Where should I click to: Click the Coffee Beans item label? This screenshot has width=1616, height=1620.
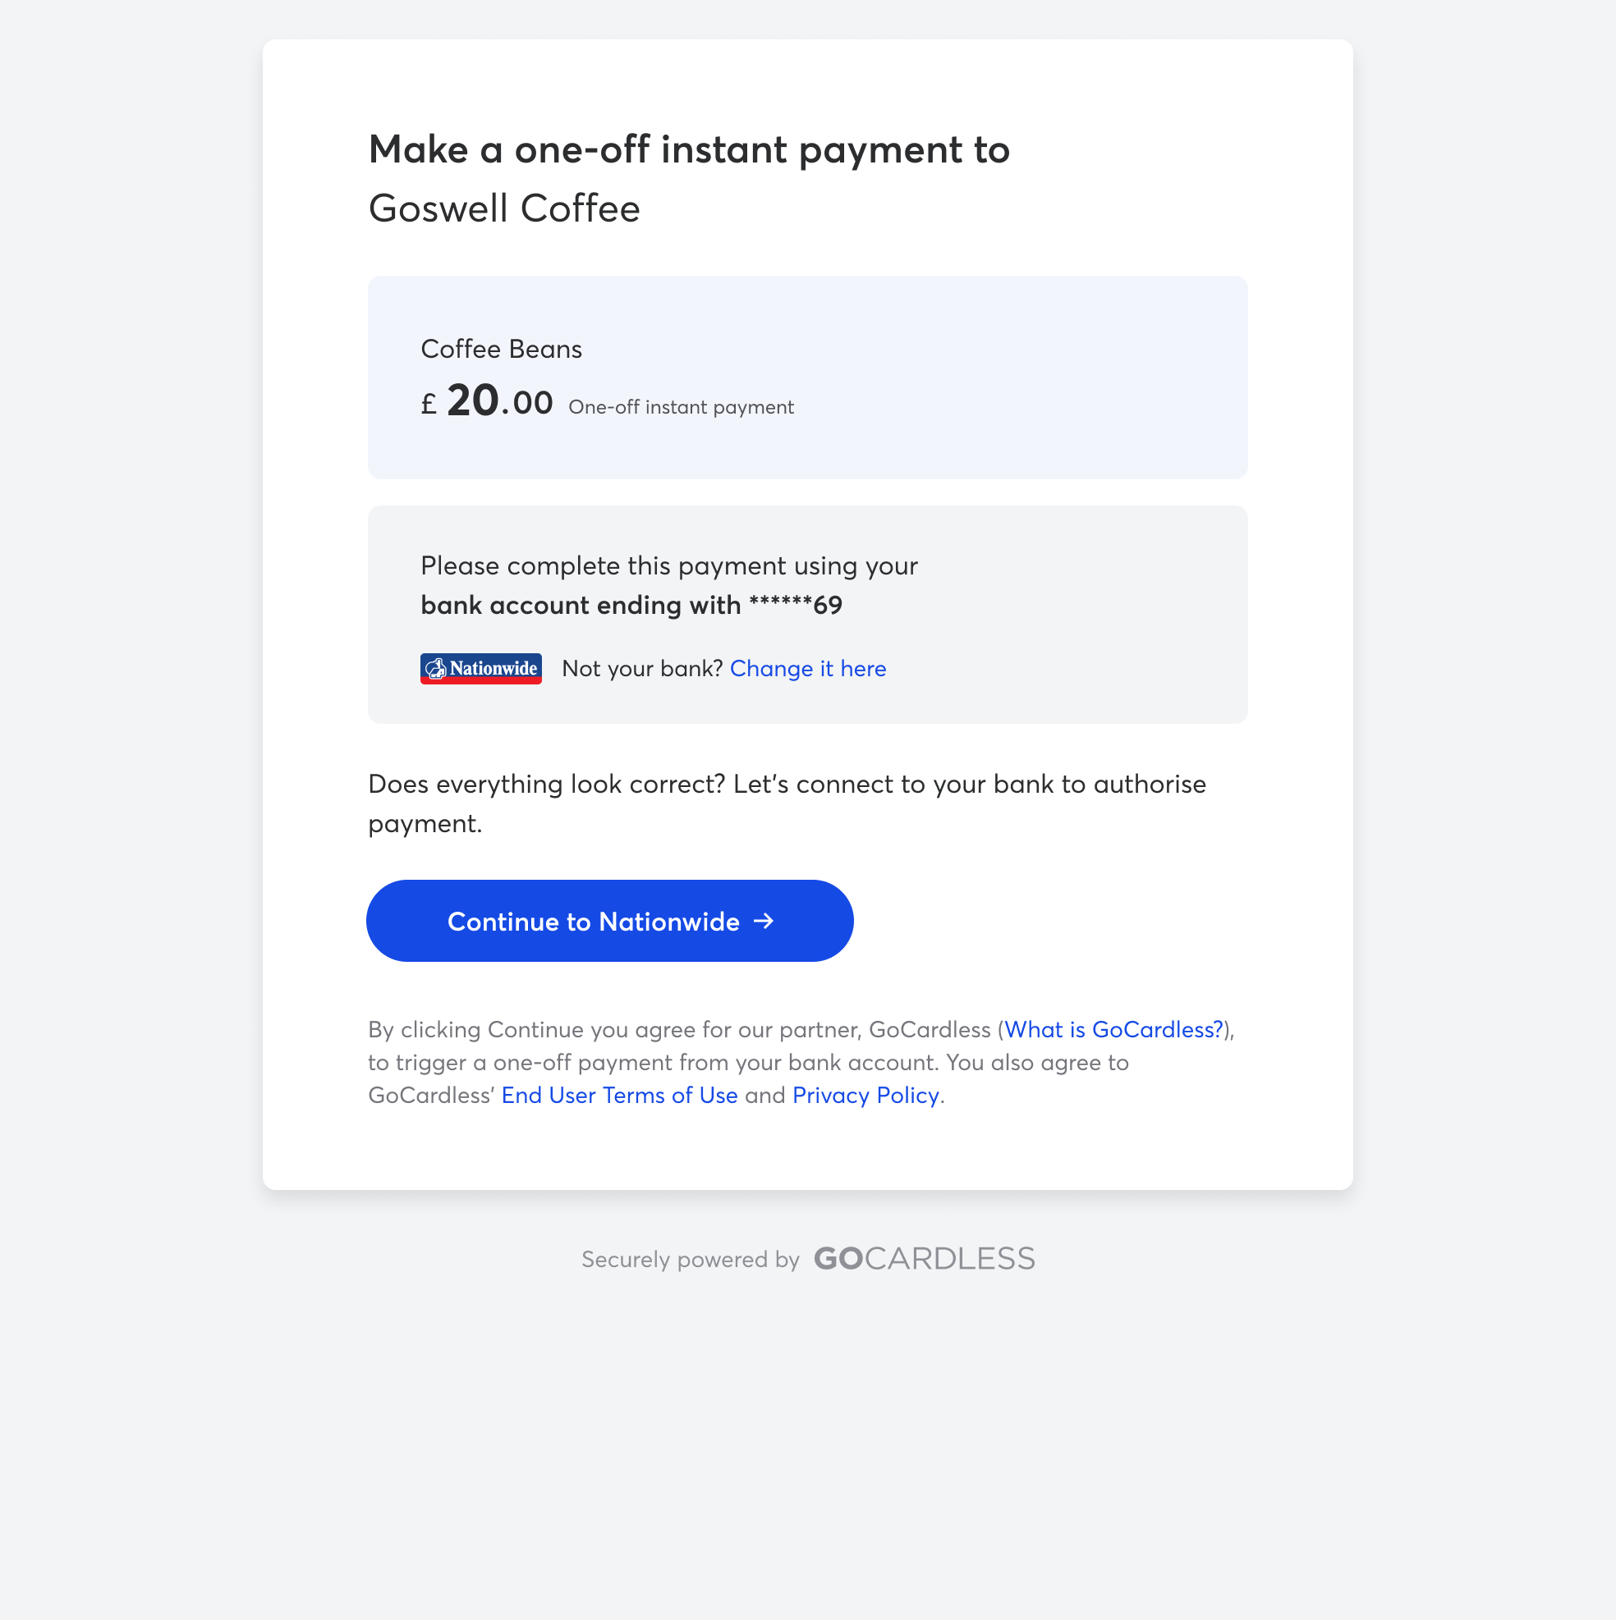pos(501,349)
